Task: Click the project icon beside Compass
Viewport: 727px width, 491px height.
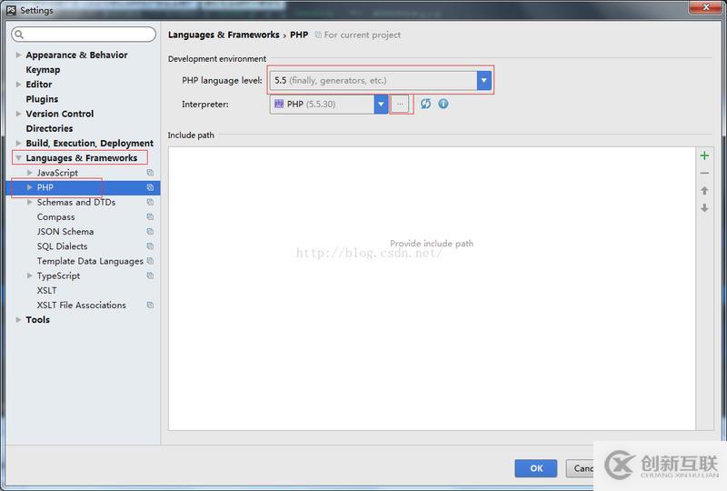Action: pyautogui.click(x=150, y=216)
